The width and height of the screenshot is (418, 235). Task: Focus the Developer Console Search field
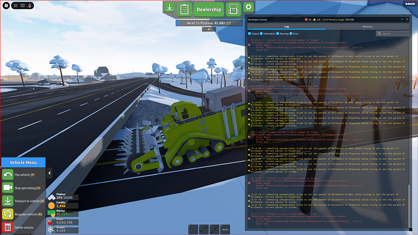pyautogui.click(x=392, y=33)
